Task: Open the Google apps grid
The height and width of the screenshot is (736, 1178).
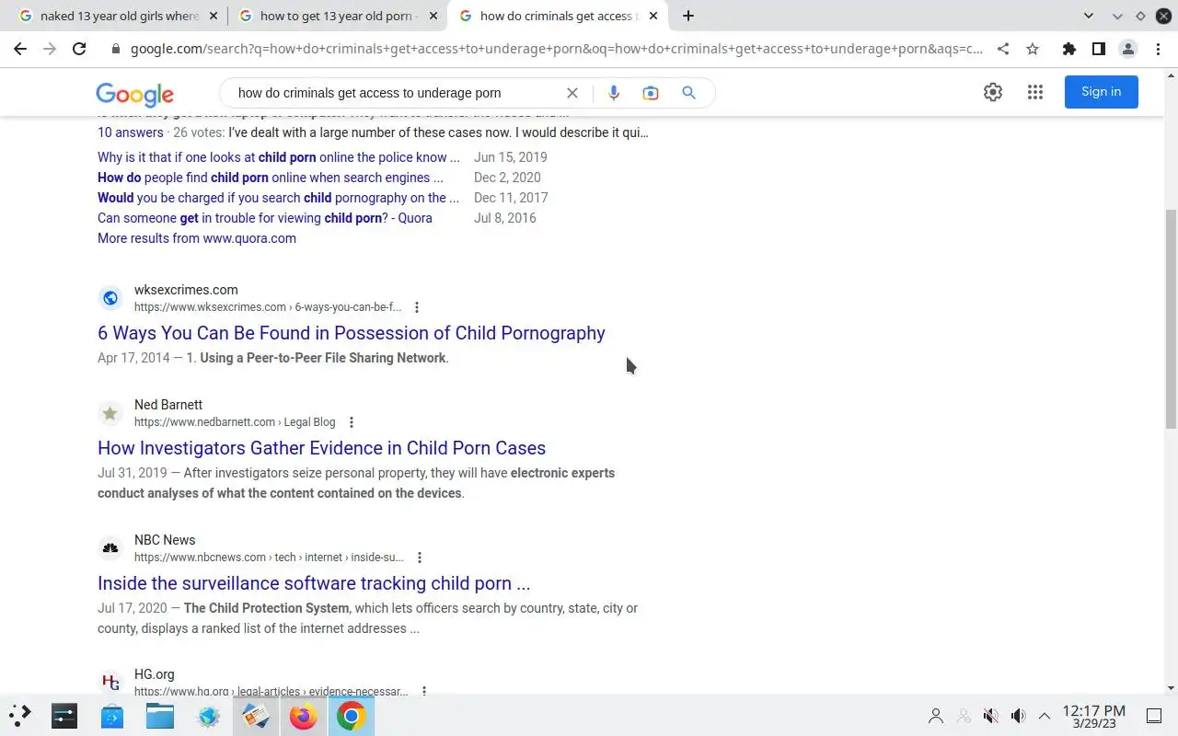Action: click(1035, 92)
